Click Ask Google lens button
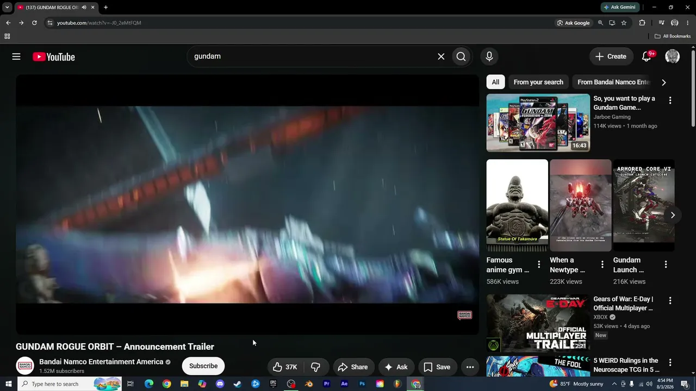 coord(574,23)
